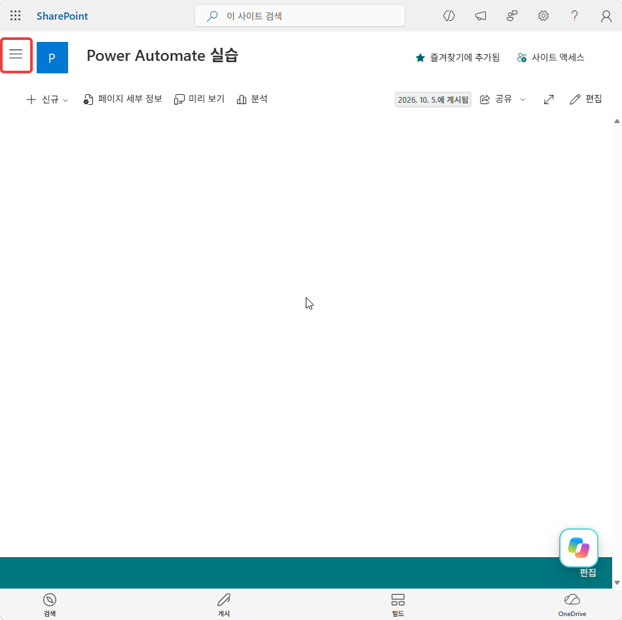Click 편집 in the teal footer
Viewport: 622px width, 620px height.
588,573
